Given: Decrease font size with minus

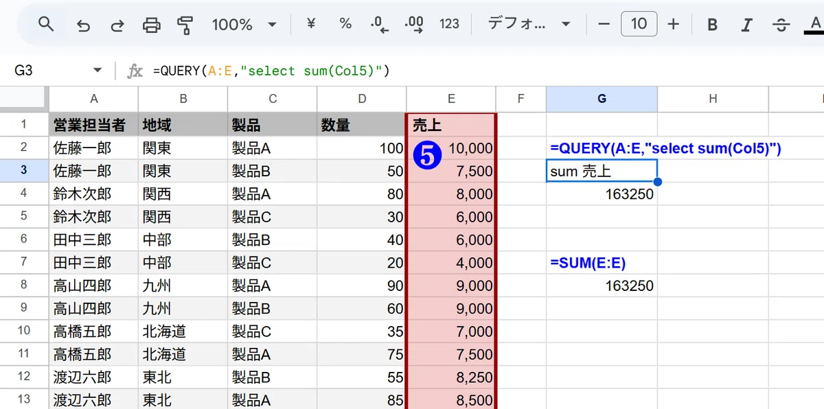Looking at the screenshot, I should tap(604, 25).
